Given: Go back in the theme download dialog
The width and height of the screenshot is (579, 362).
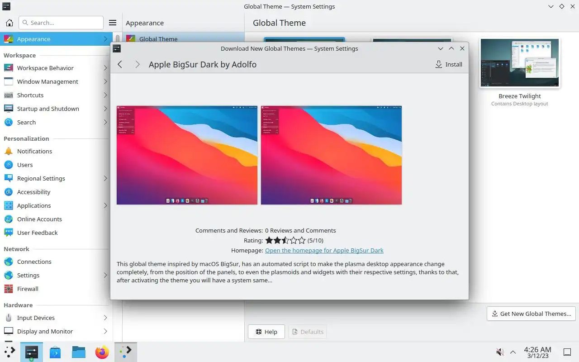Looking at the screenshot, I should pos(120,64).
